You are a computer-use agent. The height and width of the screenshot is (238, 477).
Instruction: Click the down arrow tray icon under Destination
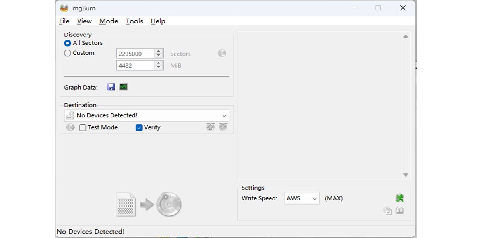click(223, 127)
